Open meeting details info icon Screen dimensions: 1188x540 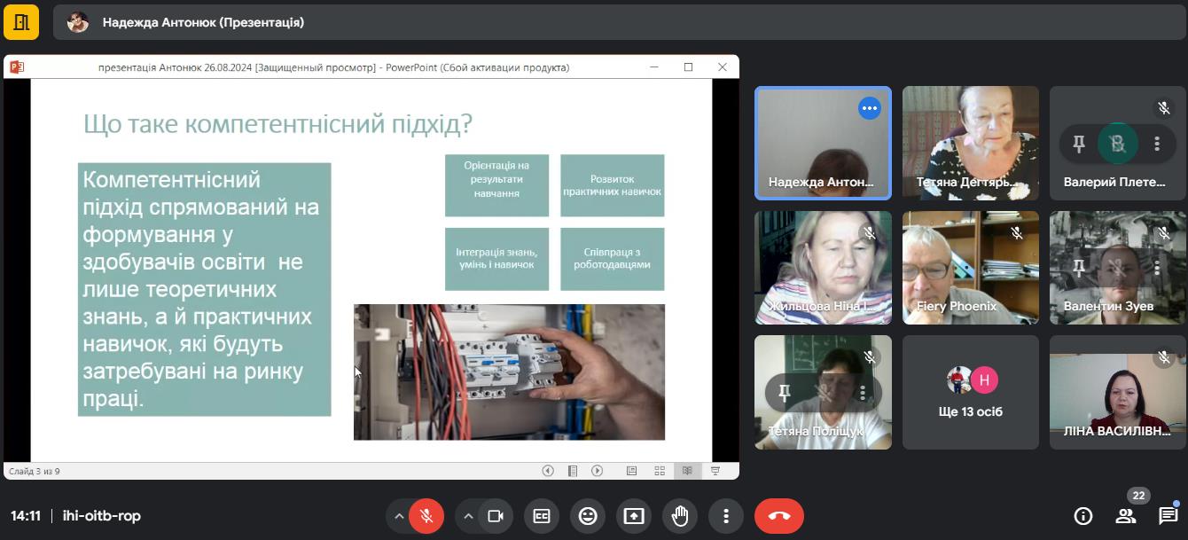tap(1082, 516)
